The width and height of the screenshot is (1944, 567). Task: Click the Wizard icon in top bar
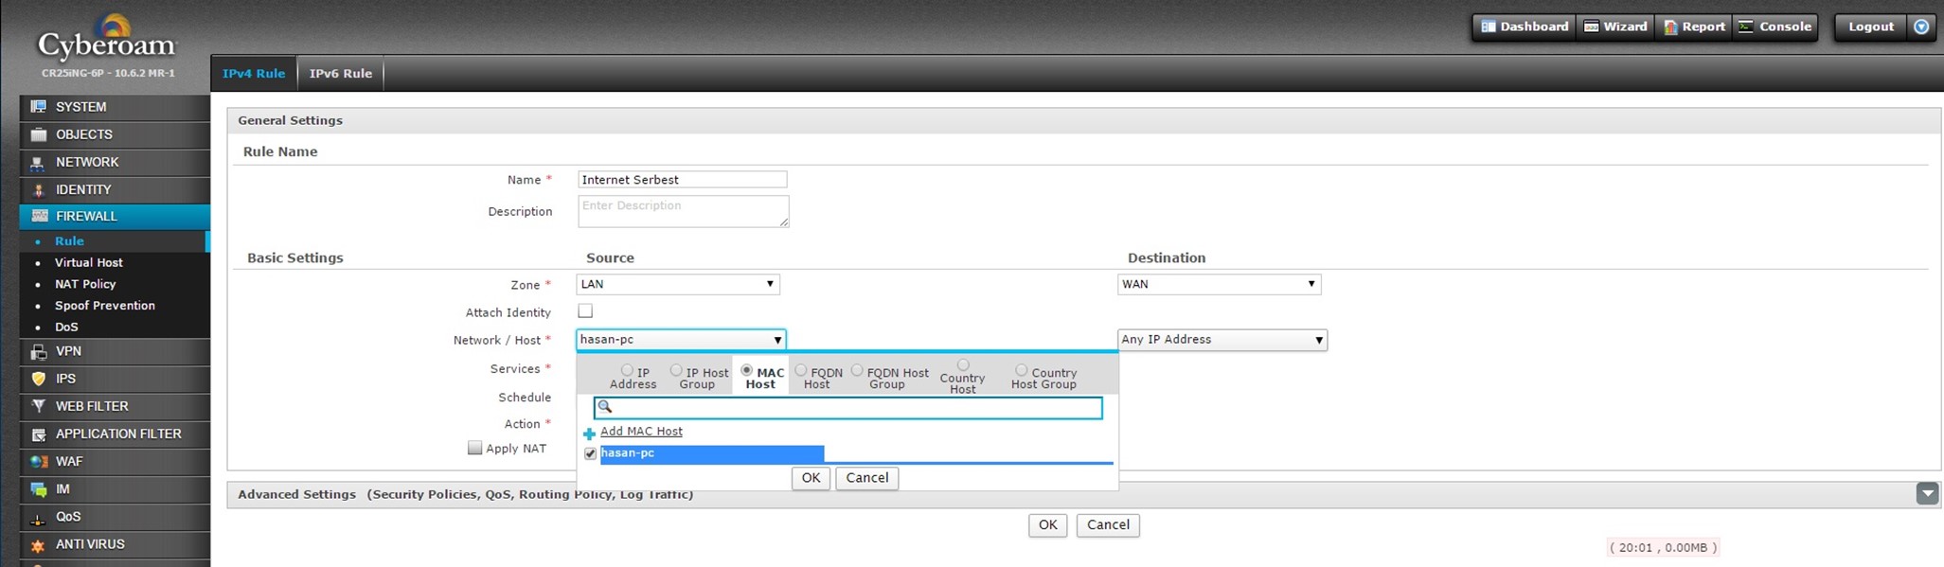click(1592, 27)
